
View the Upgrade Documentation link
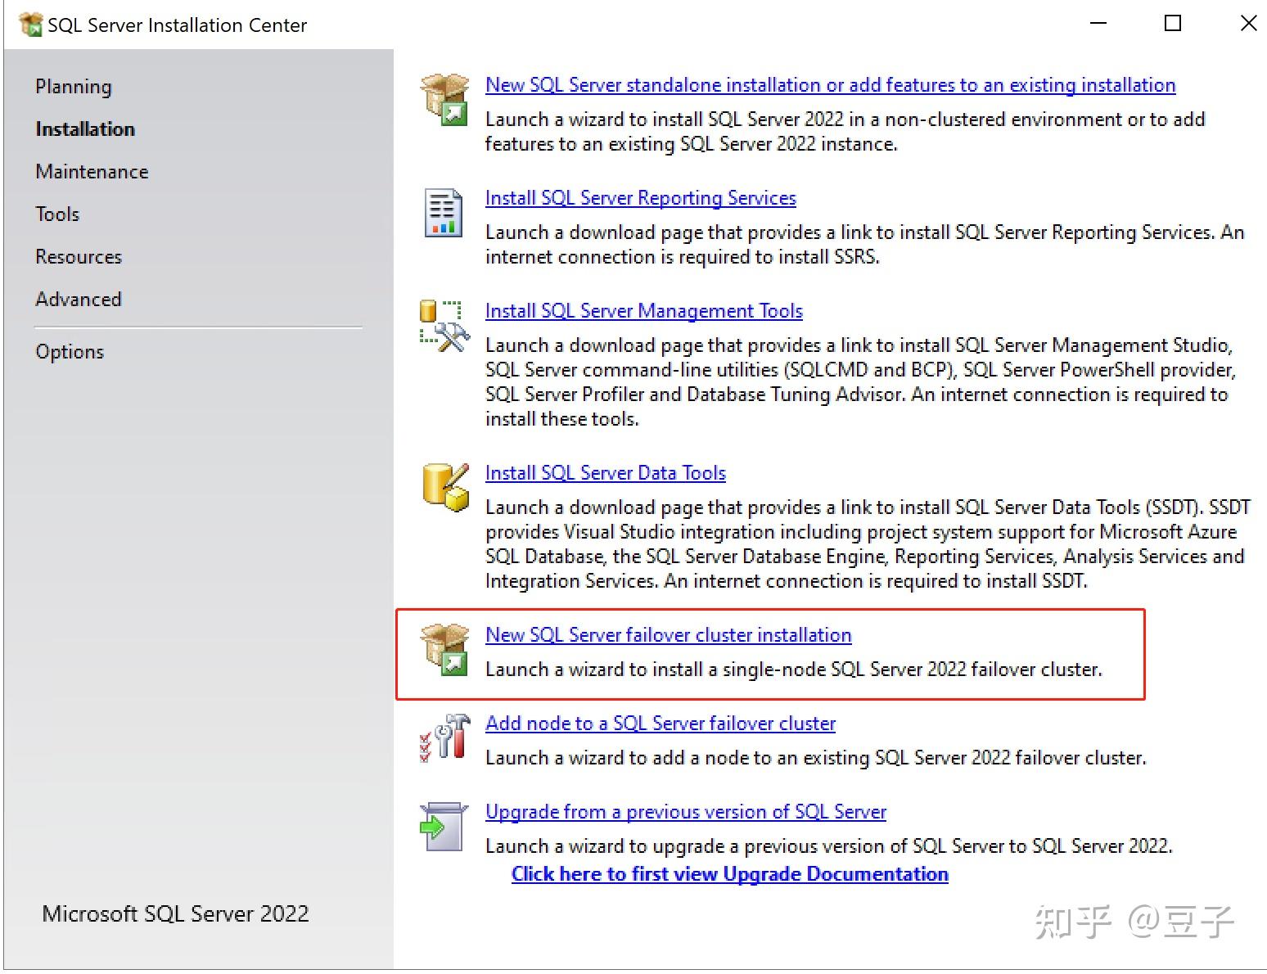tap(729, 873)
